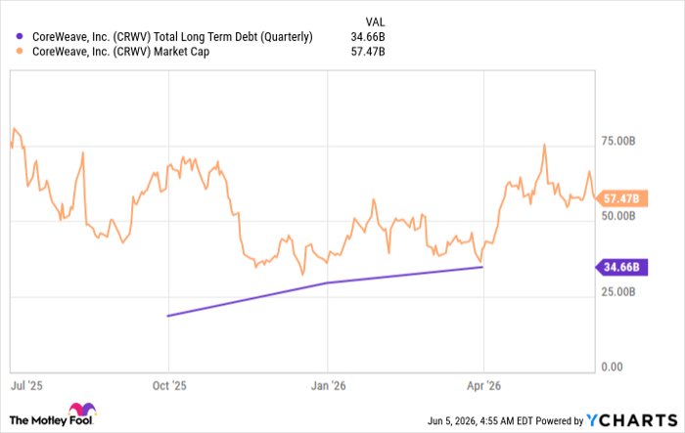Click the Jun 5, 2026 timestamp text
Image resolution: width=685 pixels, height=433 pixels.
(480, 420)
